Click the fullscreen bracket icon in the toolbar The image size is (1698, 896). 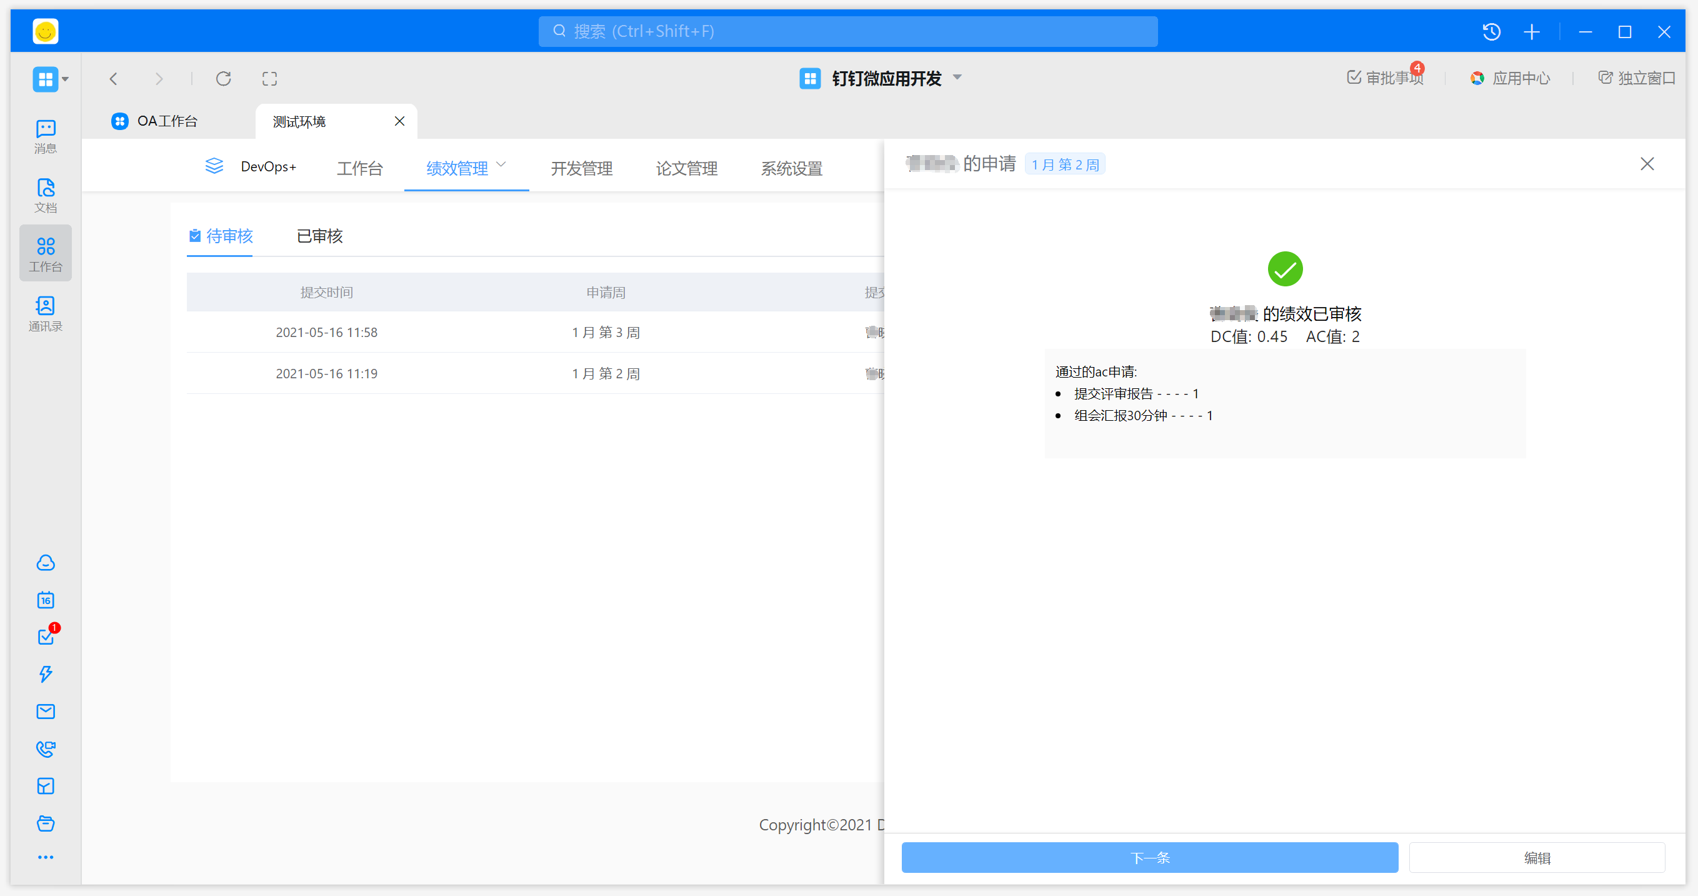[x=269, y=79]
